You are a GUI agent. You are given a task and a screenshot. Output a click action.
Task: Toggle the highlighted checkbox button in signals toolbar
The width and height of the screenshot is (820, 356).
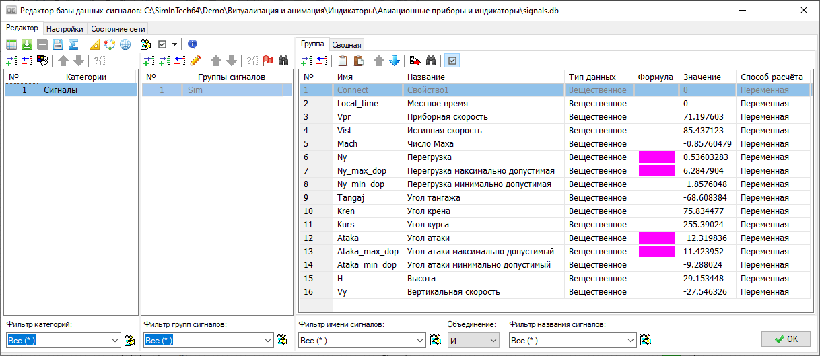point(452,61)
